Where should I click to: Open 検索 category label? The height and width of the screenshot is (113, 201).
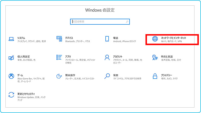(x=116, y=75)
